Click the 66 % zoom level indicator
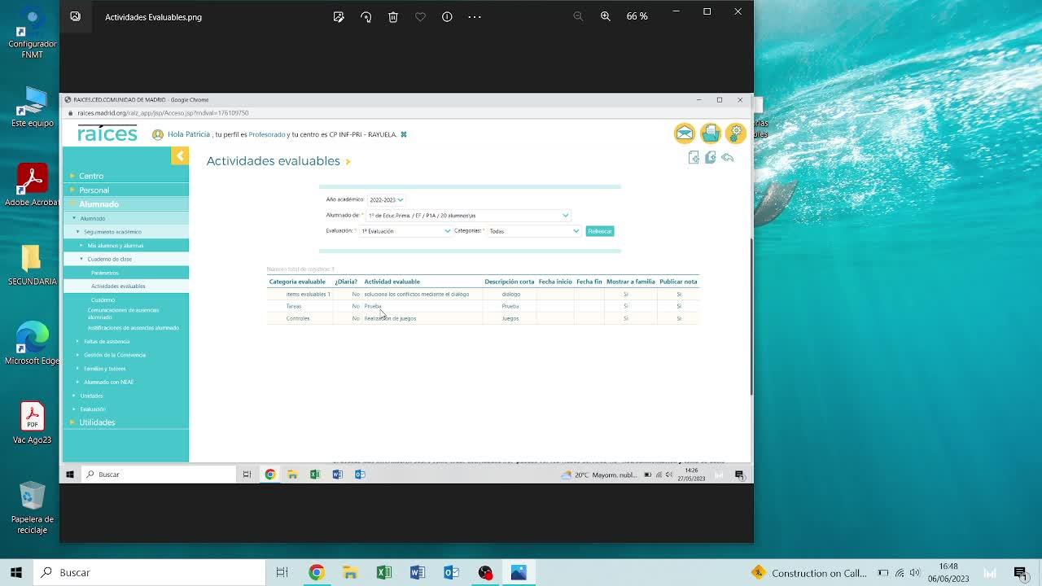This screenshot has width=1042, height=586. [x=637, y=16]
